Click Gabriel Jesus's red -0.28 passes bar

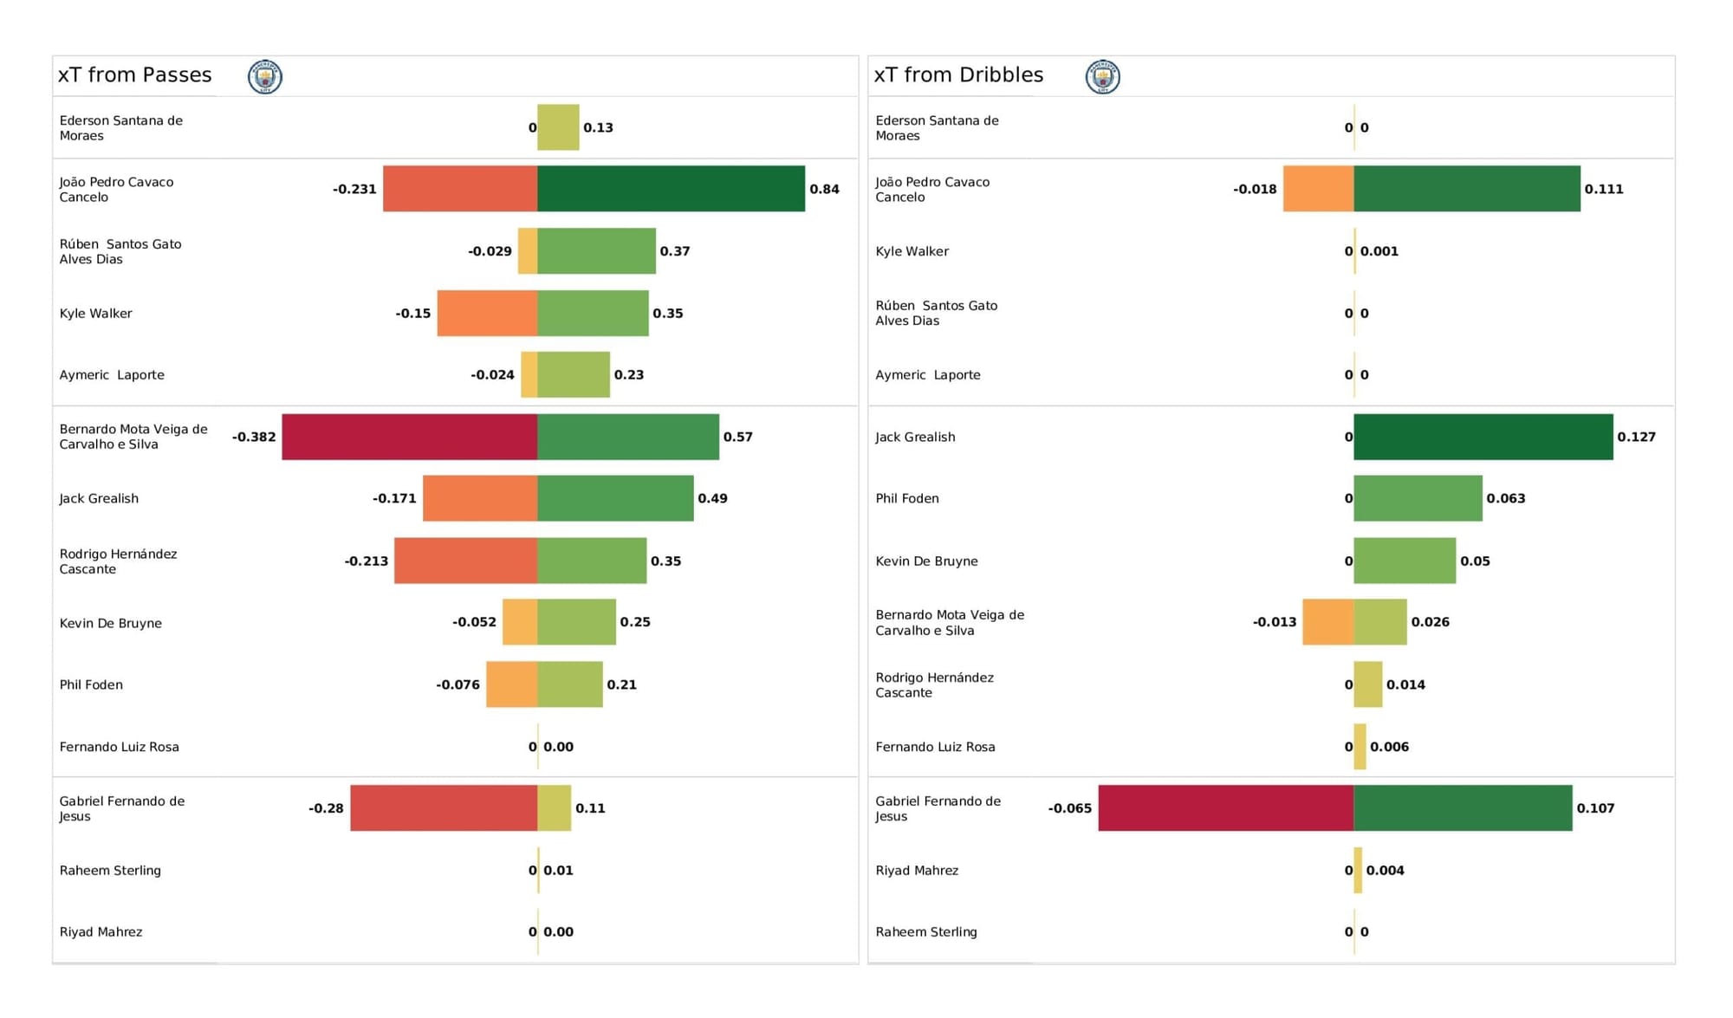[444, 808]
